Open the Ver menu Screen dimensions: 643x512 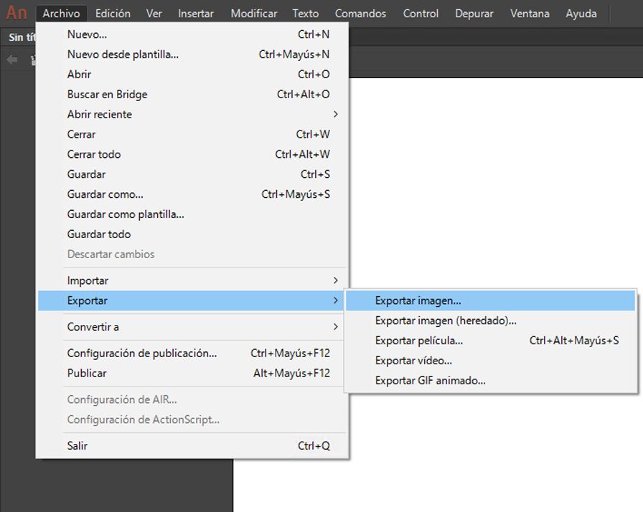point(154,14)
